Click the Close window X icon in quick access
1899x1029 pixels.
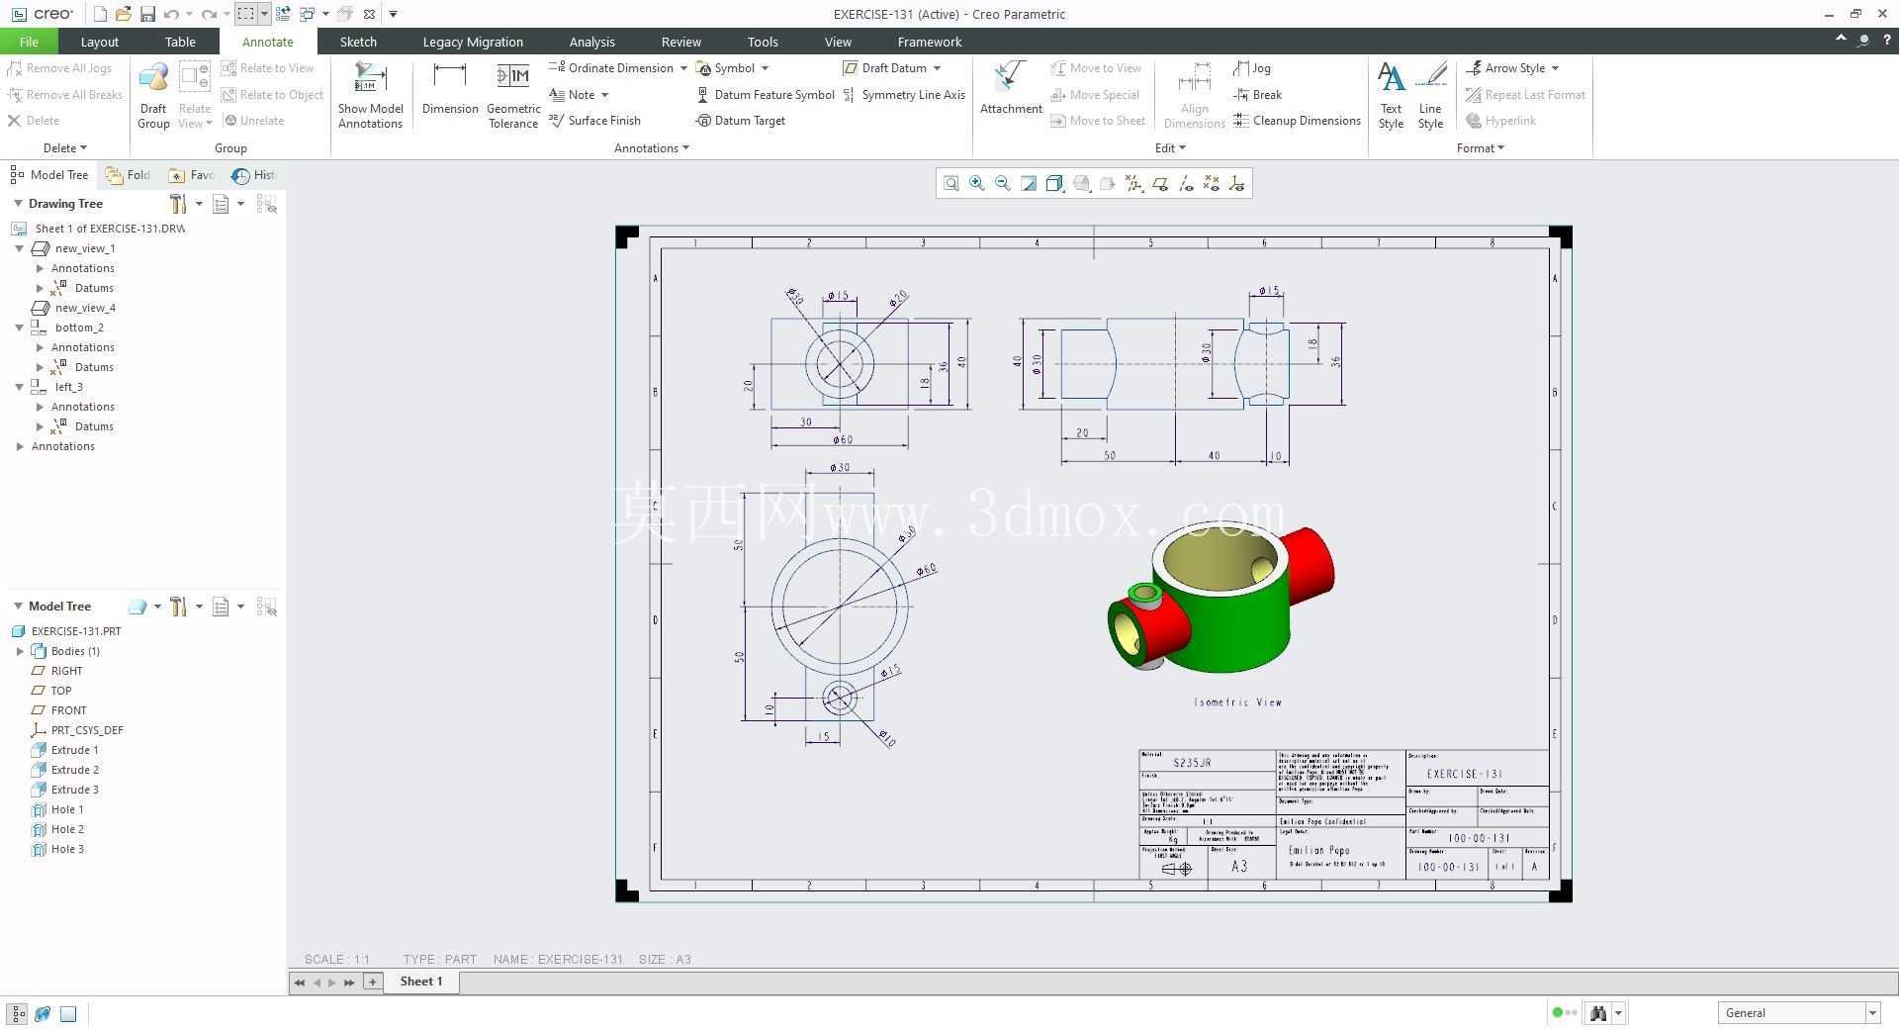pyautogui.click(x=369, y=14)
